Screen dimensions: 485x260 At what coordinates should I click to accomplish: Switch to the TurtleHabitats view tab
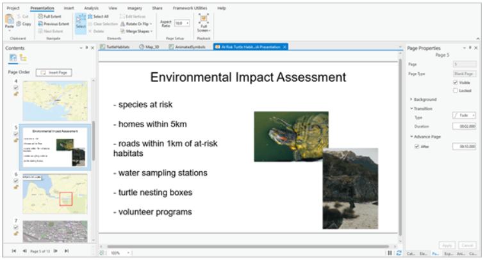tap(115, 47)
